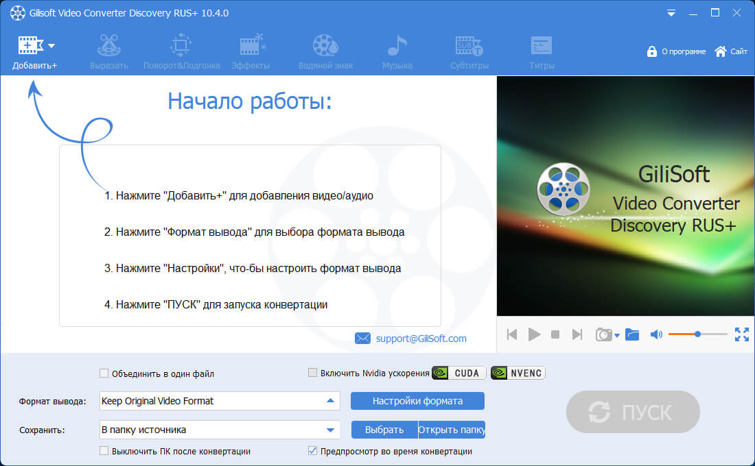This screenshot has height=466, width=755.
Task: Toggle fullscreen preview mode
Action: click(741, 334)
